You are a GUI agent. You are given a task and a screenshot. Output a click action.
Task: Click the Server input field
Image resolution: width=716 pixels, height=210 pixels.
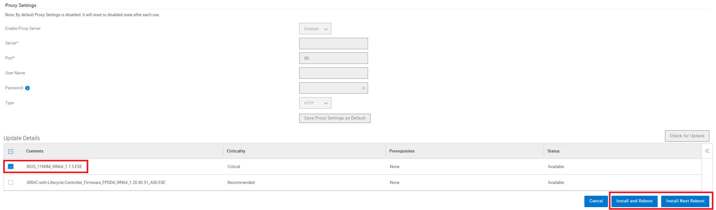click(334, 44)
